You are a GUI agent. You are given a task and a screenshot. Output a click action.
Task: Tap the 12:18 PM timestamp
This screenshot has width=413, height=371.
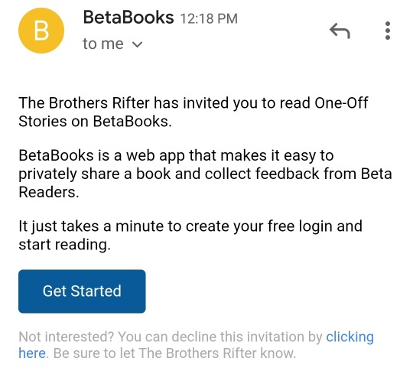209,18
